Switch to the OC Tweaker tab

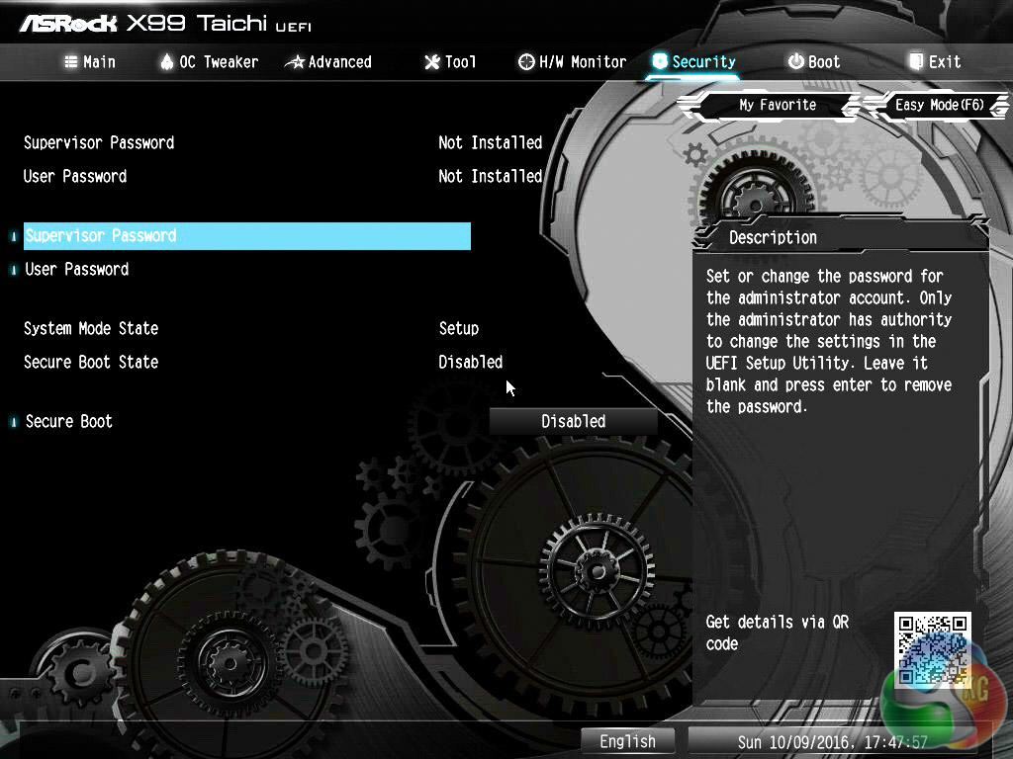[x=210, y=62]
